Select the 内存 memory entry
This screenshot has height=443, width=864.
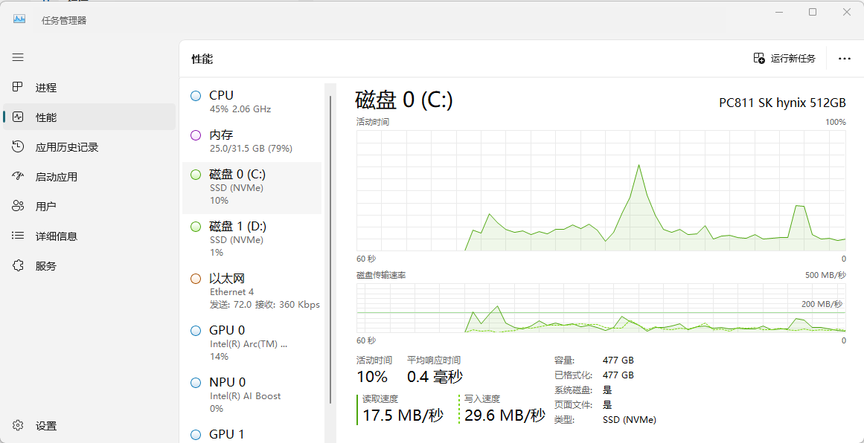pos(252,141)
